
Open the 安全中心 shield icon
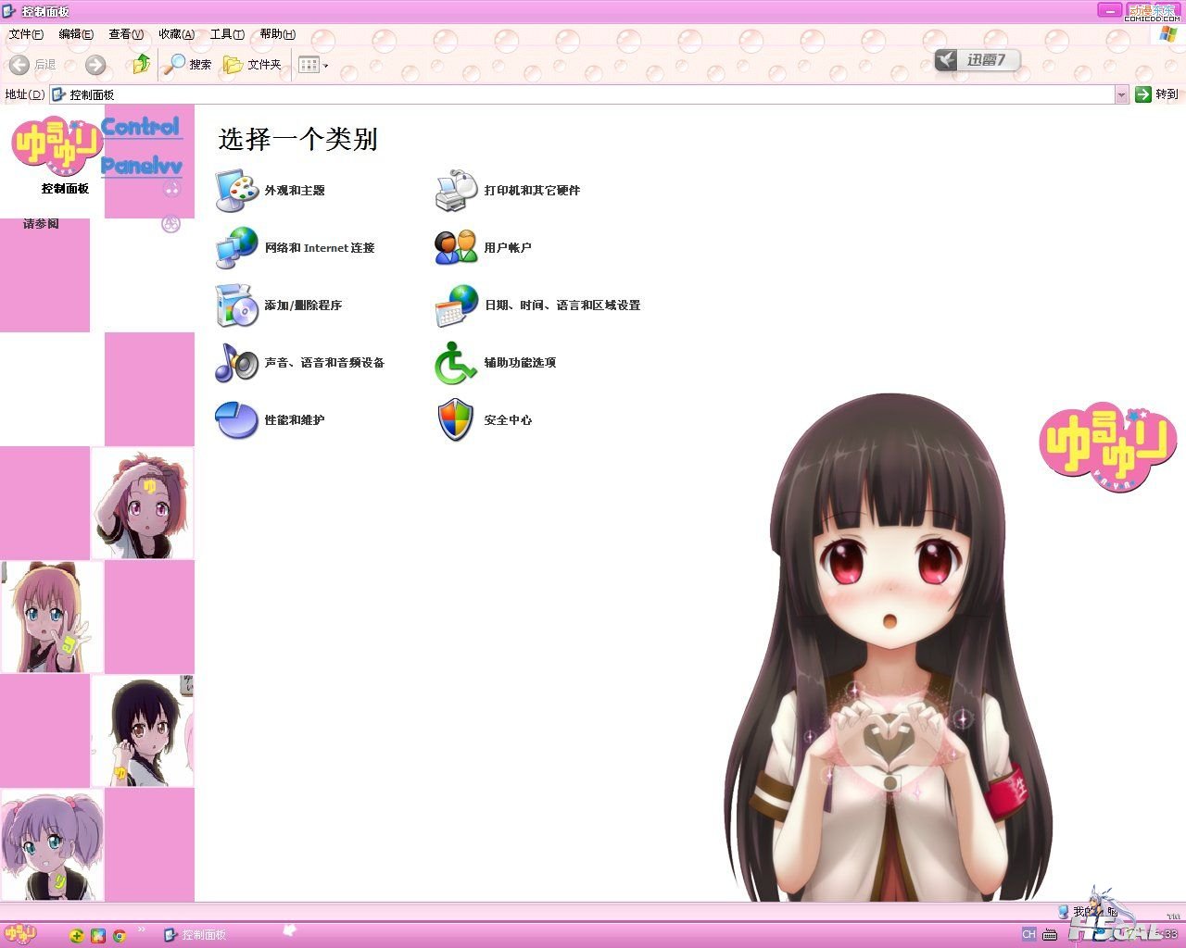pyautogui.click(x=456, y=420)
